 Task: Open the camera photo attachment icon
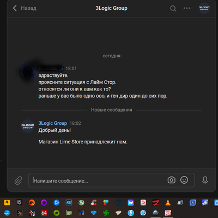(171, 180)
